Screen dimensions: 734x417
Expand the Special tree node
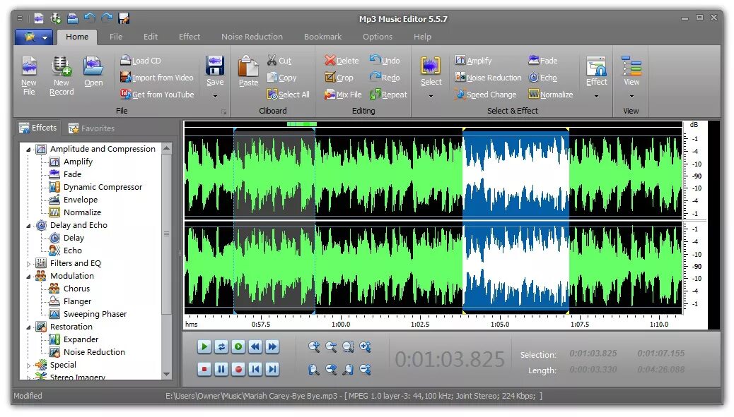28,365
